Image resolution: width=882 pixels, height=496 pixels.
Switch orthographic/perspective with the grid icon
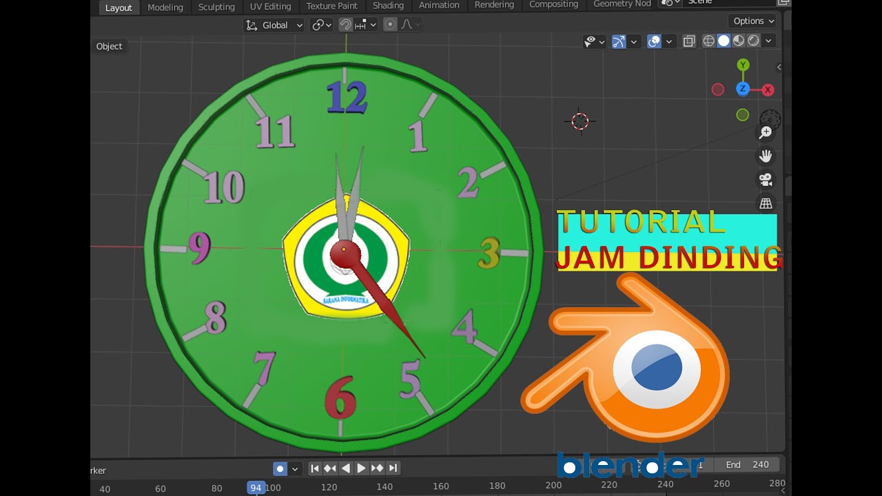[766, 203]
